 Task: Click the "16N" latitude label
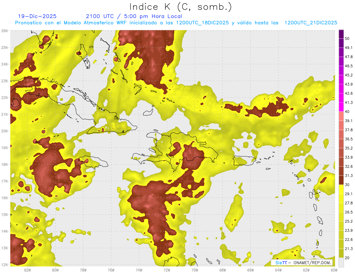[x=4, y=198]
